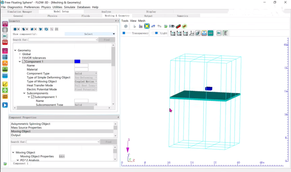Click the blue Component 1 color swatch
Screen dimensions: 291x172
[77, 62]
